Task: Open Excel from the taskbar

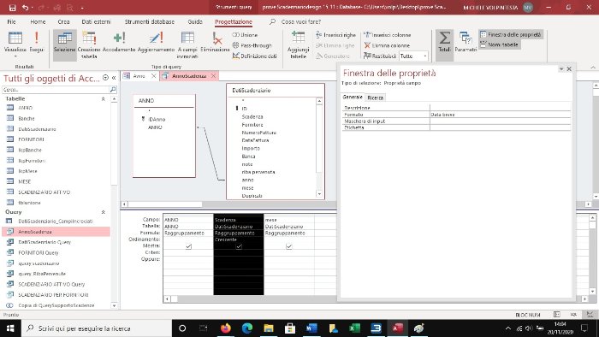Action: point(354,328)
